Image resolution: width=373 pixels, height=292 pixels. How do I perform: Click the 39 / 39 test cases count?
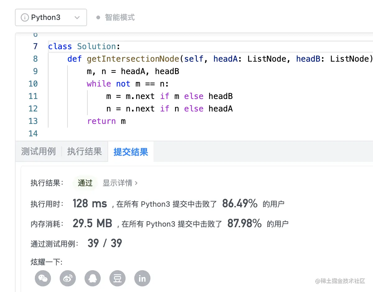point(105,243)
